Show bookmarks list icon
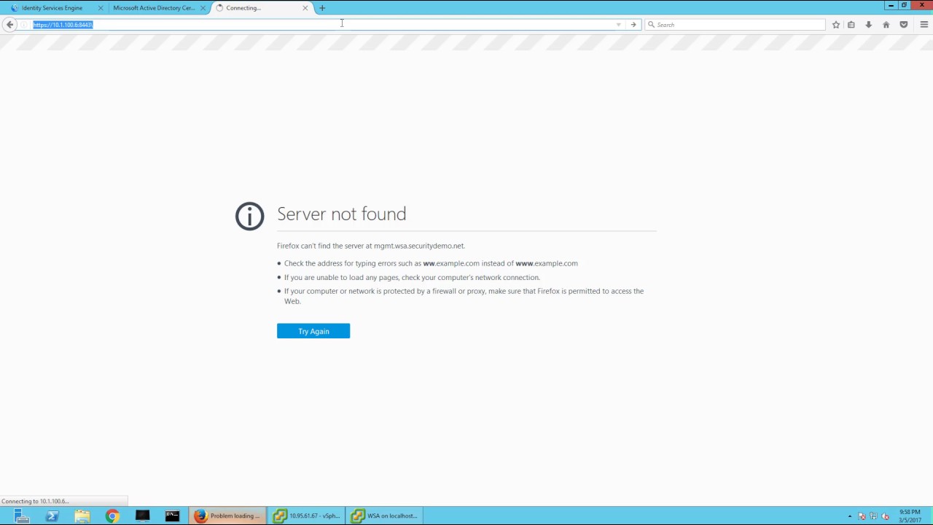933x525 pixels. click(x=851, y=25)
